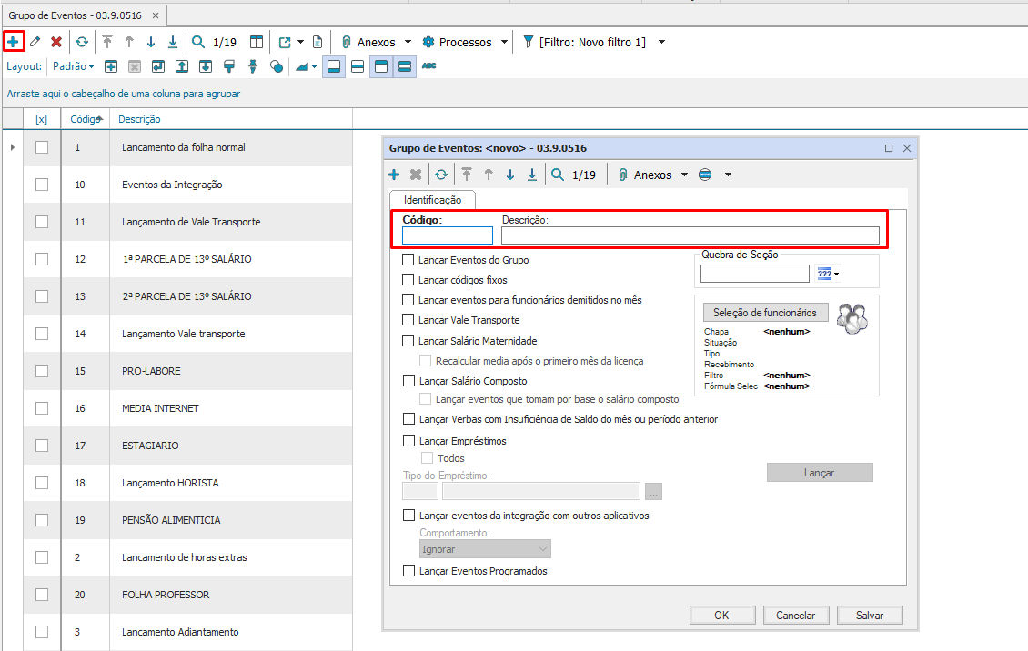The height and width of the screenshot is (651, 1028).
Task: Click the columns layout icon beside 1/19
Action: tap(257, 42)
